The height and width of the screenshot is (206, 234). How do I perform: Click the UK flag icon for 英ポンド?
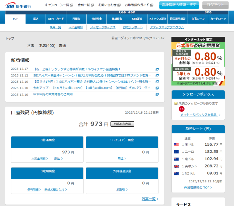[x=176, y=166]
